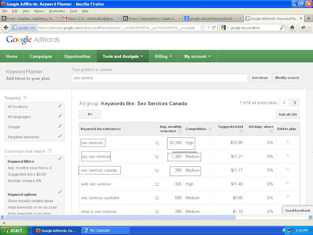Open the File menu
Screen dimensions: 313x235
(5, 11)
